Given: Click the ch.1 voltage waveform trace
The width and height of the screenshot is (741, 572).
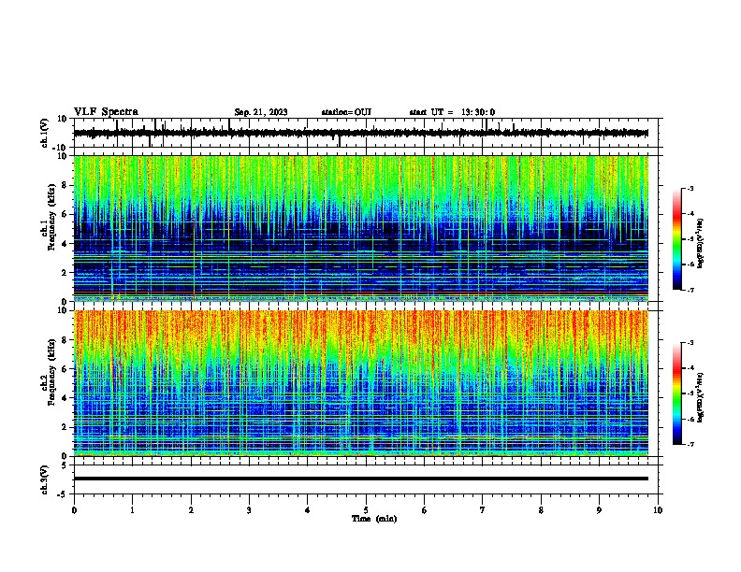Looking at the screenshot, I should click(x=360, y=133).
